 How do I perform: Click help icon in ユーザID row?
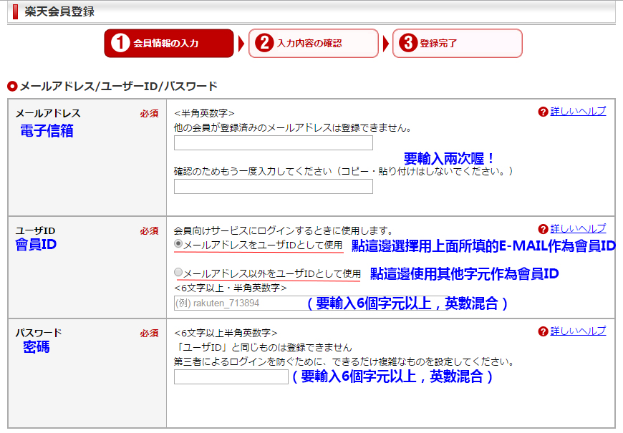tap(543, 229)
